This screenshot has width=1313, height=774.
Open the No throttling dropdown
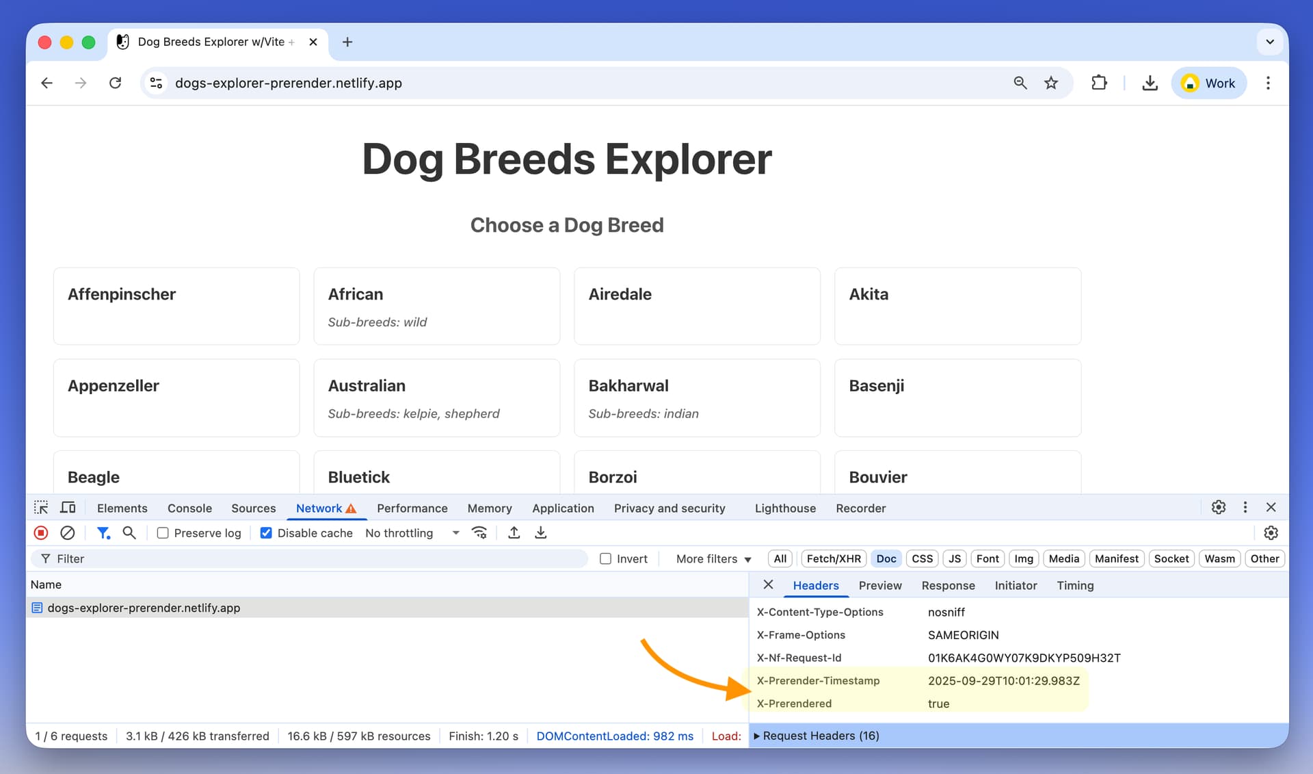[412, 533]
